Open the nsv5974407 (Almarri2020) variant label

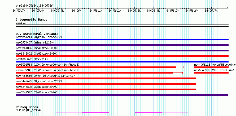(35, 42)
